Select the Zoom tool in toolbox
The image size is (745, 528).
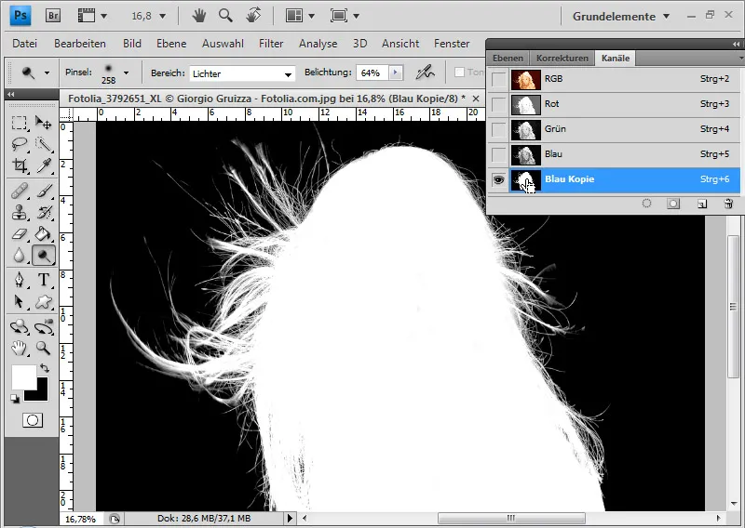pos(43,348)
